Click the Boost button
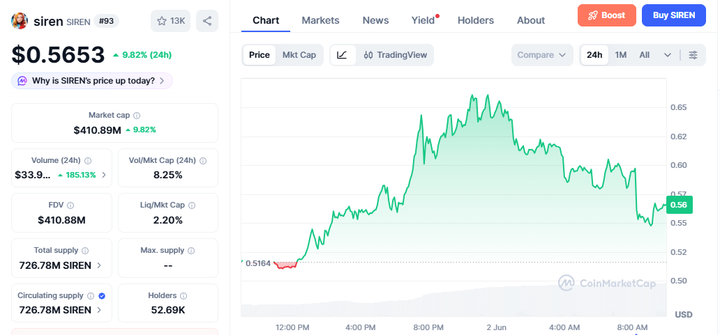 click(607, 15)
